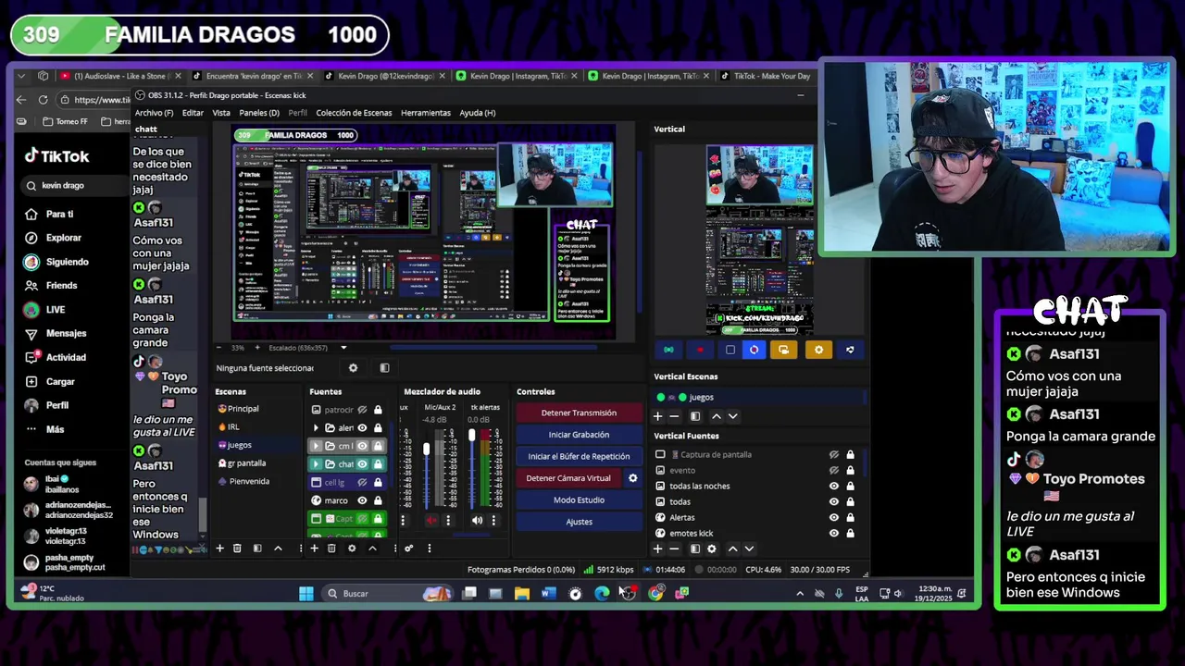Click the source properties gear next to Ninguna fuente seleccionada
1185x666 pixels.
[353, 368]
